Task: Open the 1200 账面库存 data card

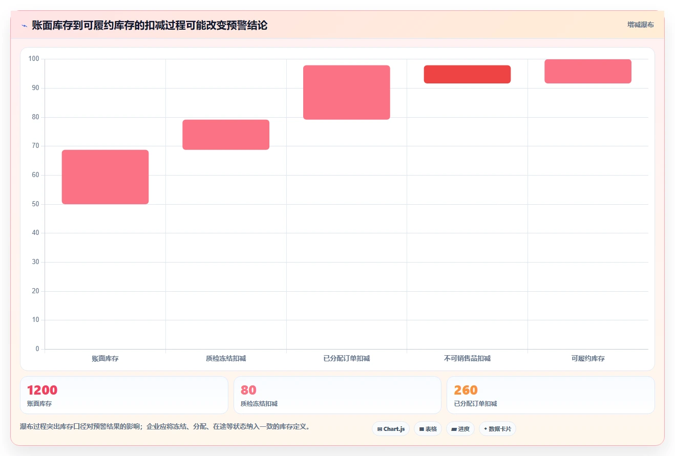Action: [x=124, y=395]
